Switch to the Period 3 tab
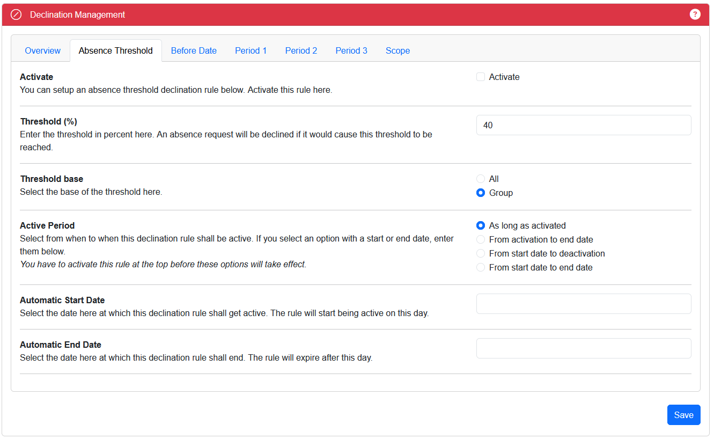This screenshot has width=714, height=439. tap(351, 50)
